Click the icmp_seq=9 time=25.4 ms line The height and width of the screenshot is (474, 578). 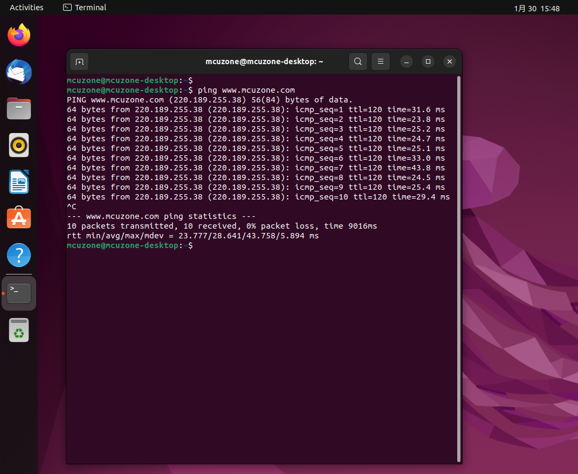tap(256, 187)
